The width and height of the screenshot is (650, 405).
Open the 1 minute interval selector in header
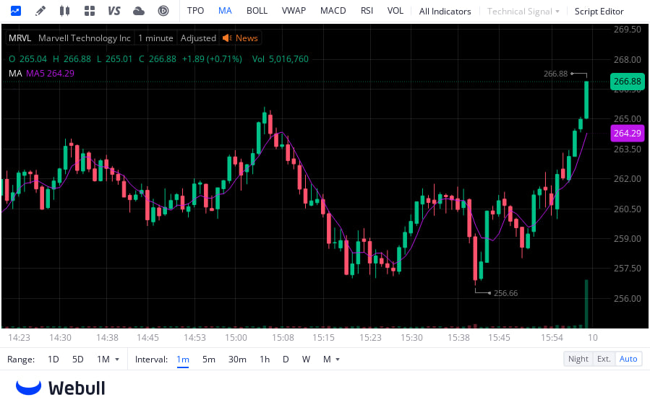[155, 38]
